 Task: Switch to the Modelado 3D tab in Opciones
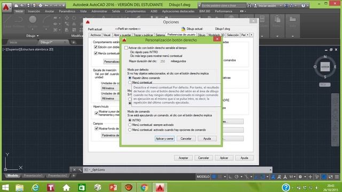coord(216,35)
